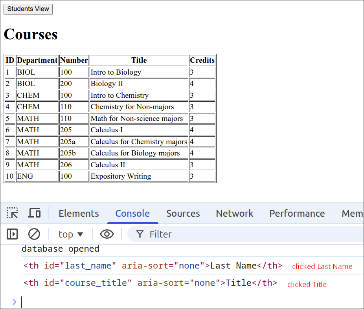This screenshot has width=364, height=309.
Task: Click the blue console prompt chevron
Action: 15,302
